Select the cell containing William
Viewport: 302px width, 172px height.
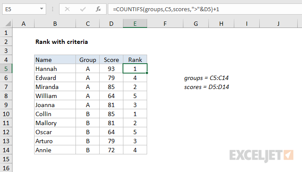click(55, 96)
